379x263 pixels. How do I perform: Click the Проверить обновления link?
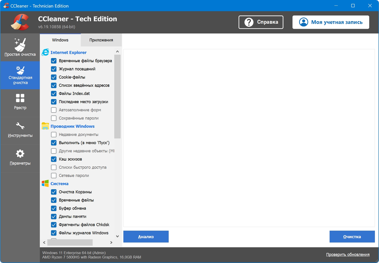(348, 254)
